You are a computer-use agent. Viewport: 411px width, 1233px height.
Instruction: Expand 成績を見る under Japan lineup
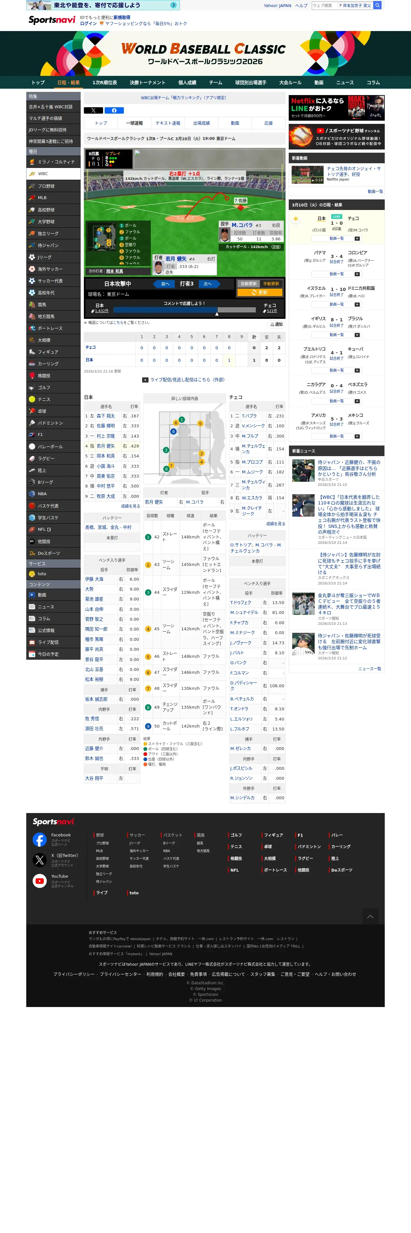pyautogui.click(x=130, y=506)
